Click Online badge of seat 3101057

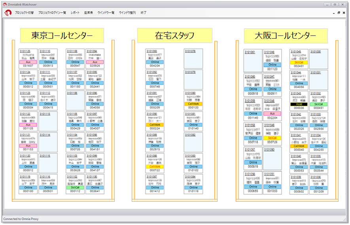pos(253,162)
